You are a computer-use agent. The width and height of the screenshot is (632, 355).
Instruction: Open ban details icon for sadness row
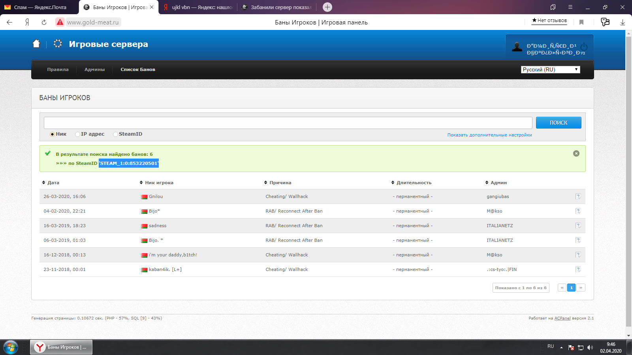click(578, 226)
